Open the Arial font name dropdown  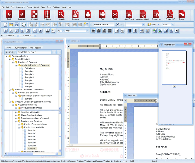point(87,31)
